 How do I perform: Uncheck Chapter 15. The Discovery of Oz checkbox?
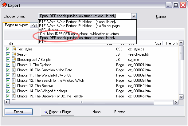point(8,96)
